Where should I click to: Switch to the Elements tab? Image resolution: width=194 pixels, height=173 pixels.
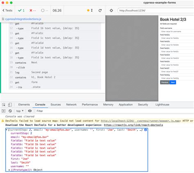pyautogui.click(x=24, y=105)
